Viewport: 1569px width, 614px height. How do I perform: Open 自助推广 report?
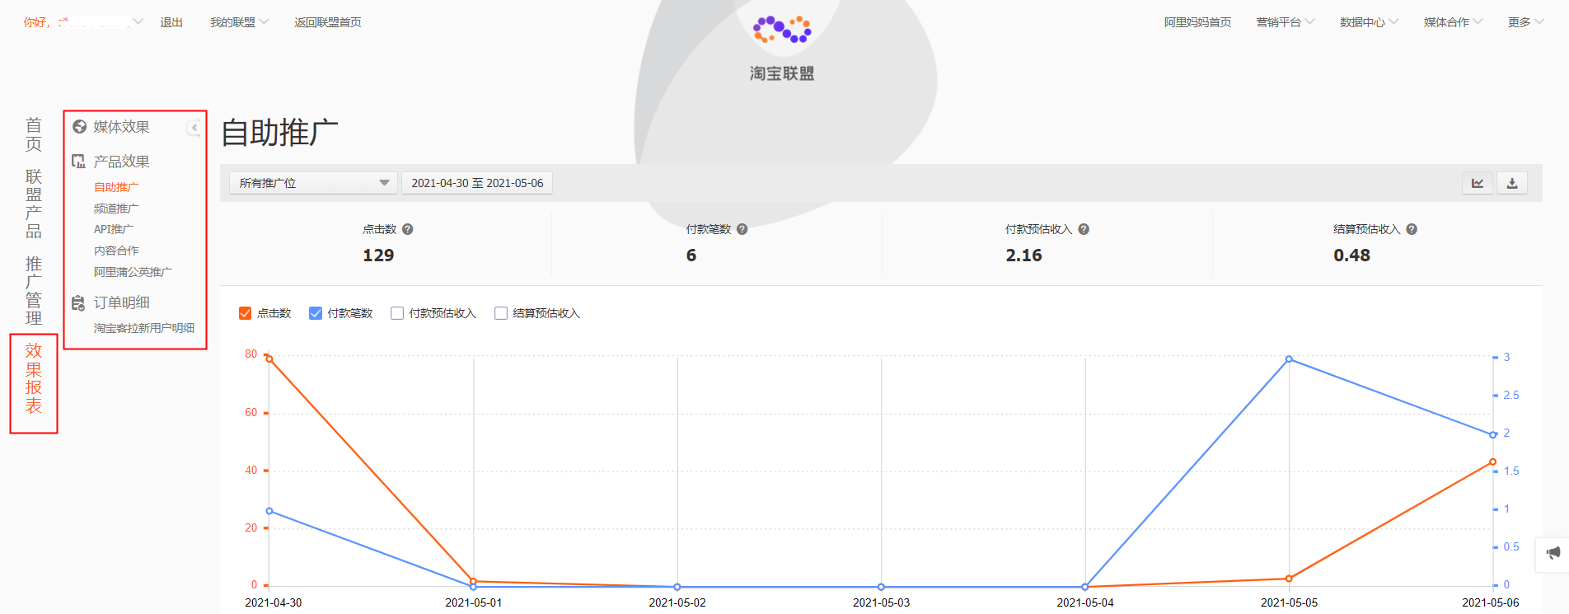pyautogui.click(x=116, y=187)
